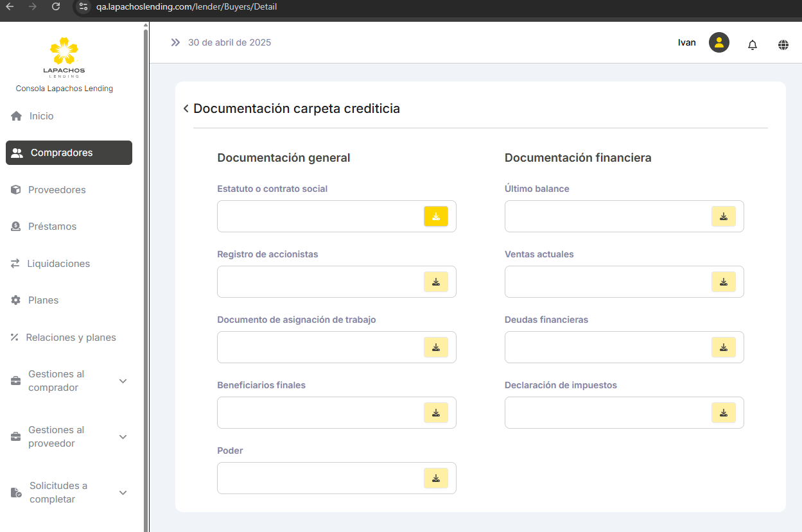Go to Liquidaciones section
The width and height of the screenshot is (802, 532).
pyautogui.click(x=58, y=264)
